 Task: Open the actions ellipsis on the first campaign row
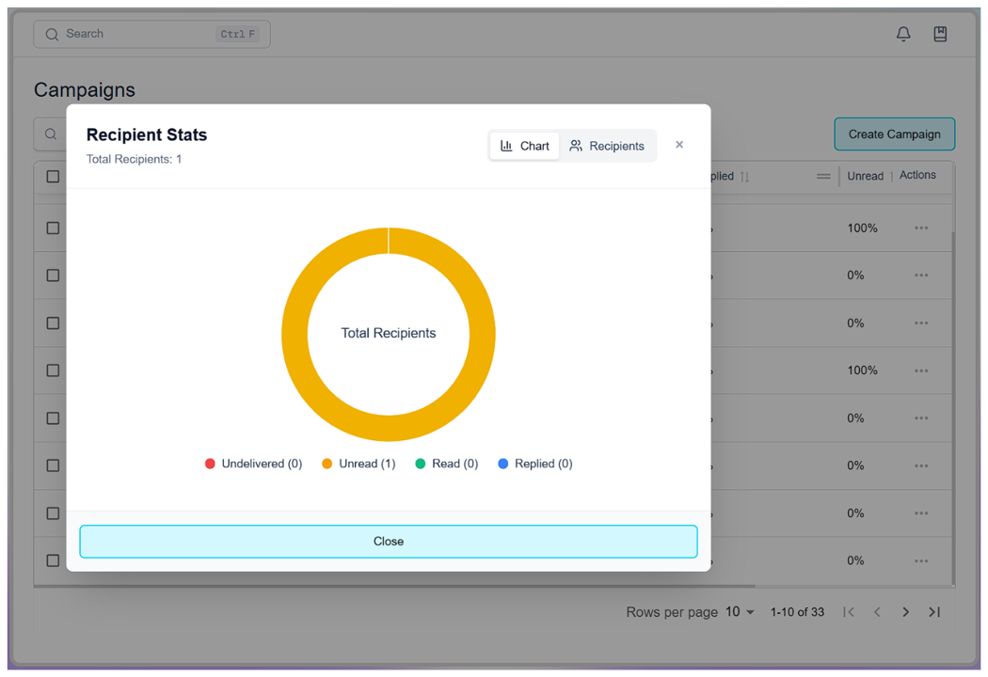[920, 228]
